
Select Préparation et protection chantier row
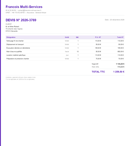(x=65, y=59)
